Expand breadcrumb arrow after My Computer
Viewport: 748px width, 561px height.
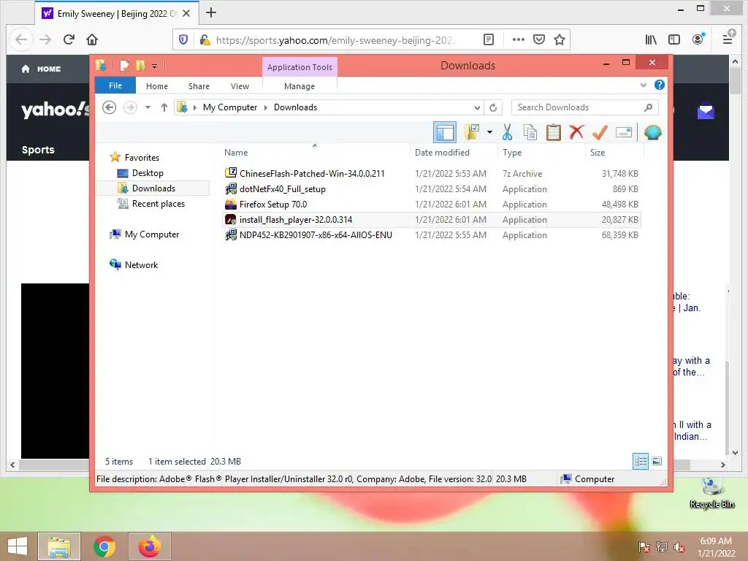click(266, 107)
